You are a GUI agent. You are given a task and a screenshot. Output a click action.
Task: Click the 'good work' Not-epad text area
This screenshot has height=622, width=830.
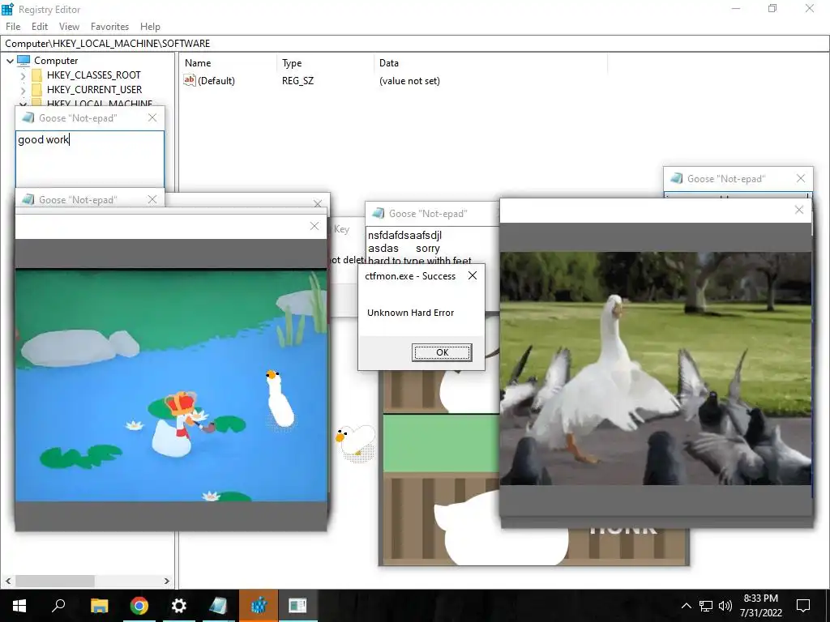point(89,159)
